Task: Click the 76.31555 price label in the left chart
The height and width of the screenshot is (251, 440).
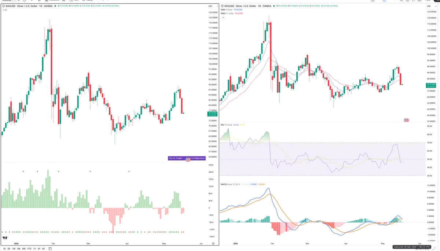Action: [x=213, y=114]
